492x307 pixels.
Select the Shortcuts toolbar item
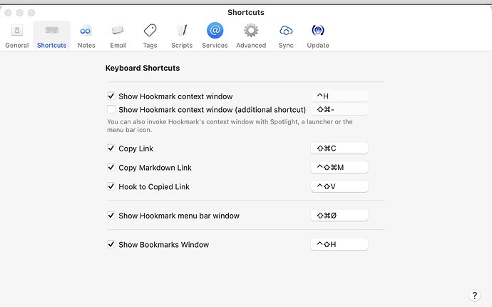pos(52,36)
